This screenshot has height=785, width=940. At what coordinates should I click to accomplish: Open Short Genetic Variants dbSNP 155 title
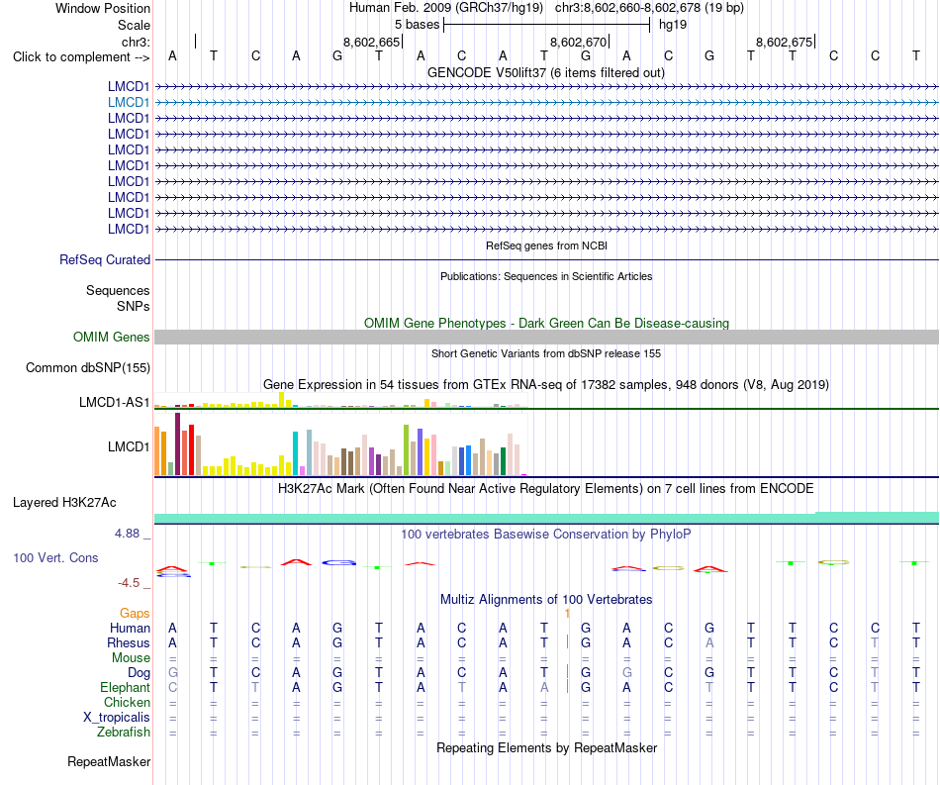point(546,353)
